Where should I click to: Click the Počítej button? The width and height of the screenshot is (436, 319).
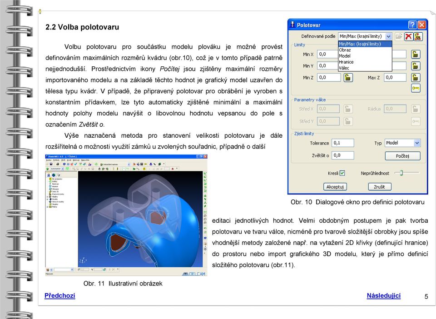403,156
